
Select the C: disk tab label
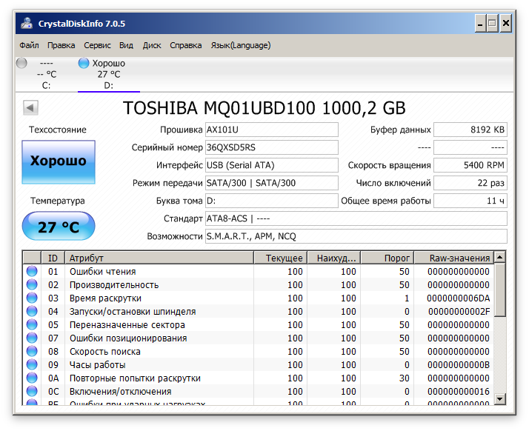[x=46, y=86]
